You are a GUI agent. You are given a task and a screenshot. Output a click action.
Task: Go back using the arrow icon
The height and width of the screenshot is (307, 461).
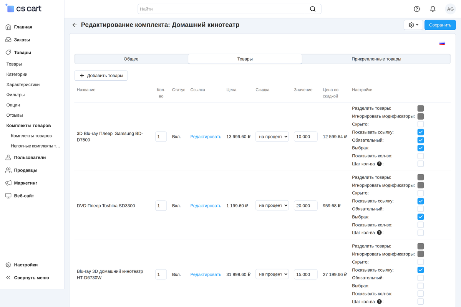[75, 25]
